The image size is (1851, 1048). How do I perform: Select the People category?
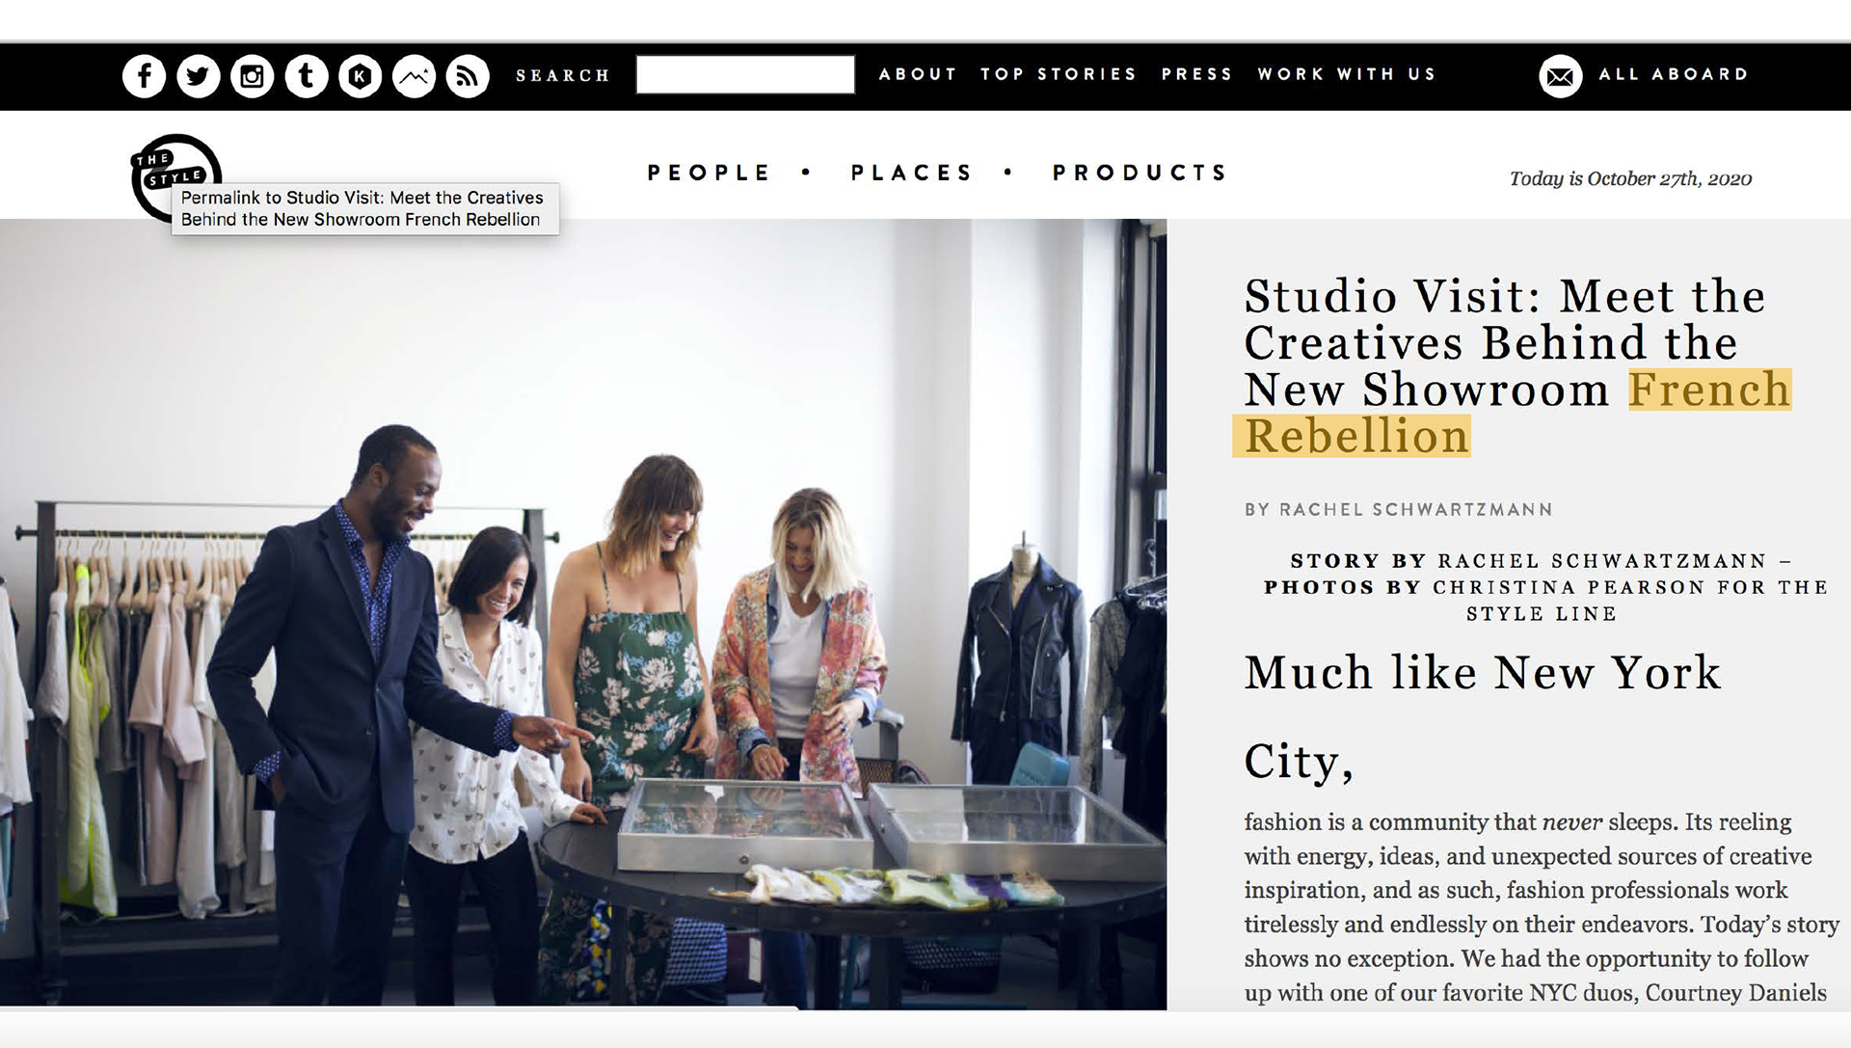tap(710, 173)
